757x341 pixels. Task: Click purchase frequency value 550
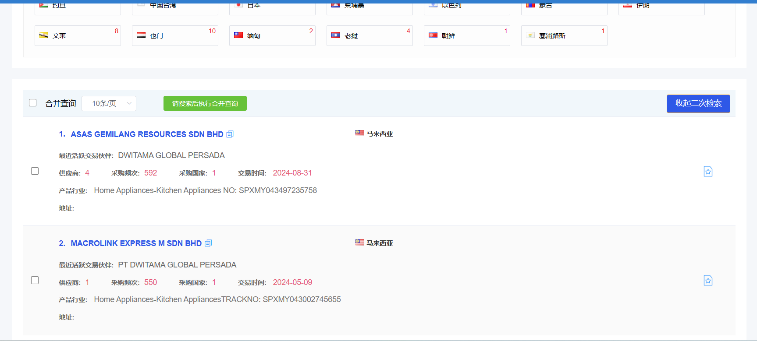[150, 282]
